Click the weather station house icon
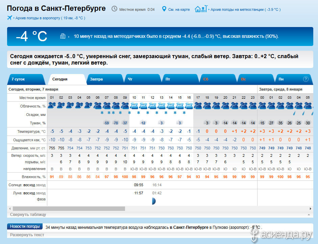 tap(201, 9)
